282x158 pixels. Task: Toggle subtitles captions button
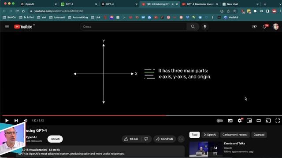230,121
